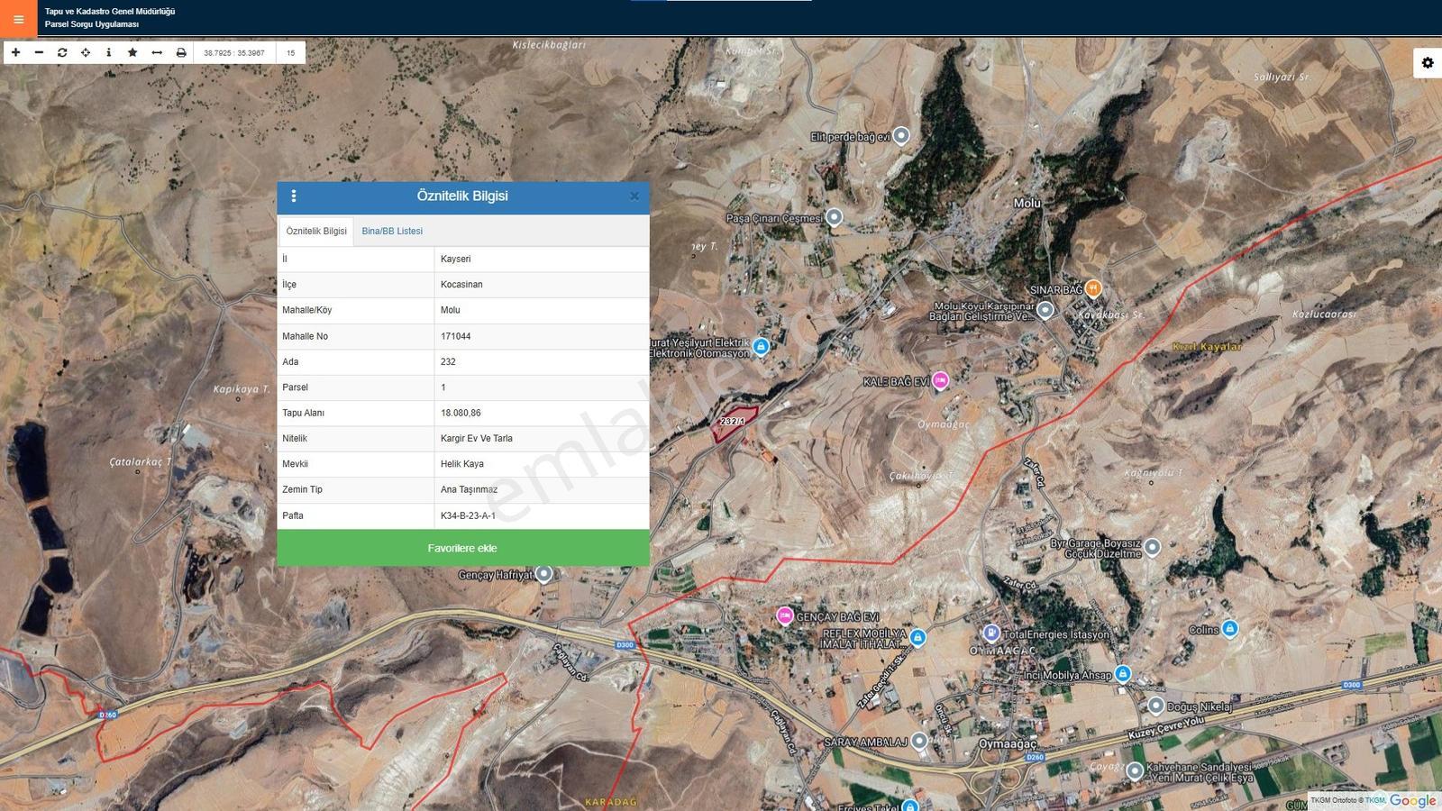Click the KALE BAĞ EVİ lodging pin
Image resolution: width=1442 pixels, height=811 pixels.
click(940, 380)
